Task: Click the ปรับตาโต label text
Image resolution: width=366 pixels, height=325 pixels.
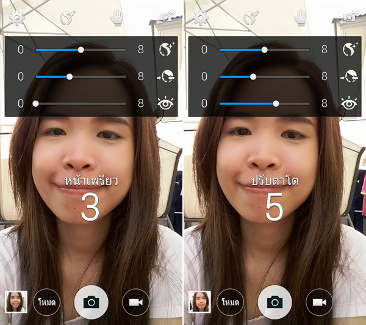Action: (x=274, y=181)
